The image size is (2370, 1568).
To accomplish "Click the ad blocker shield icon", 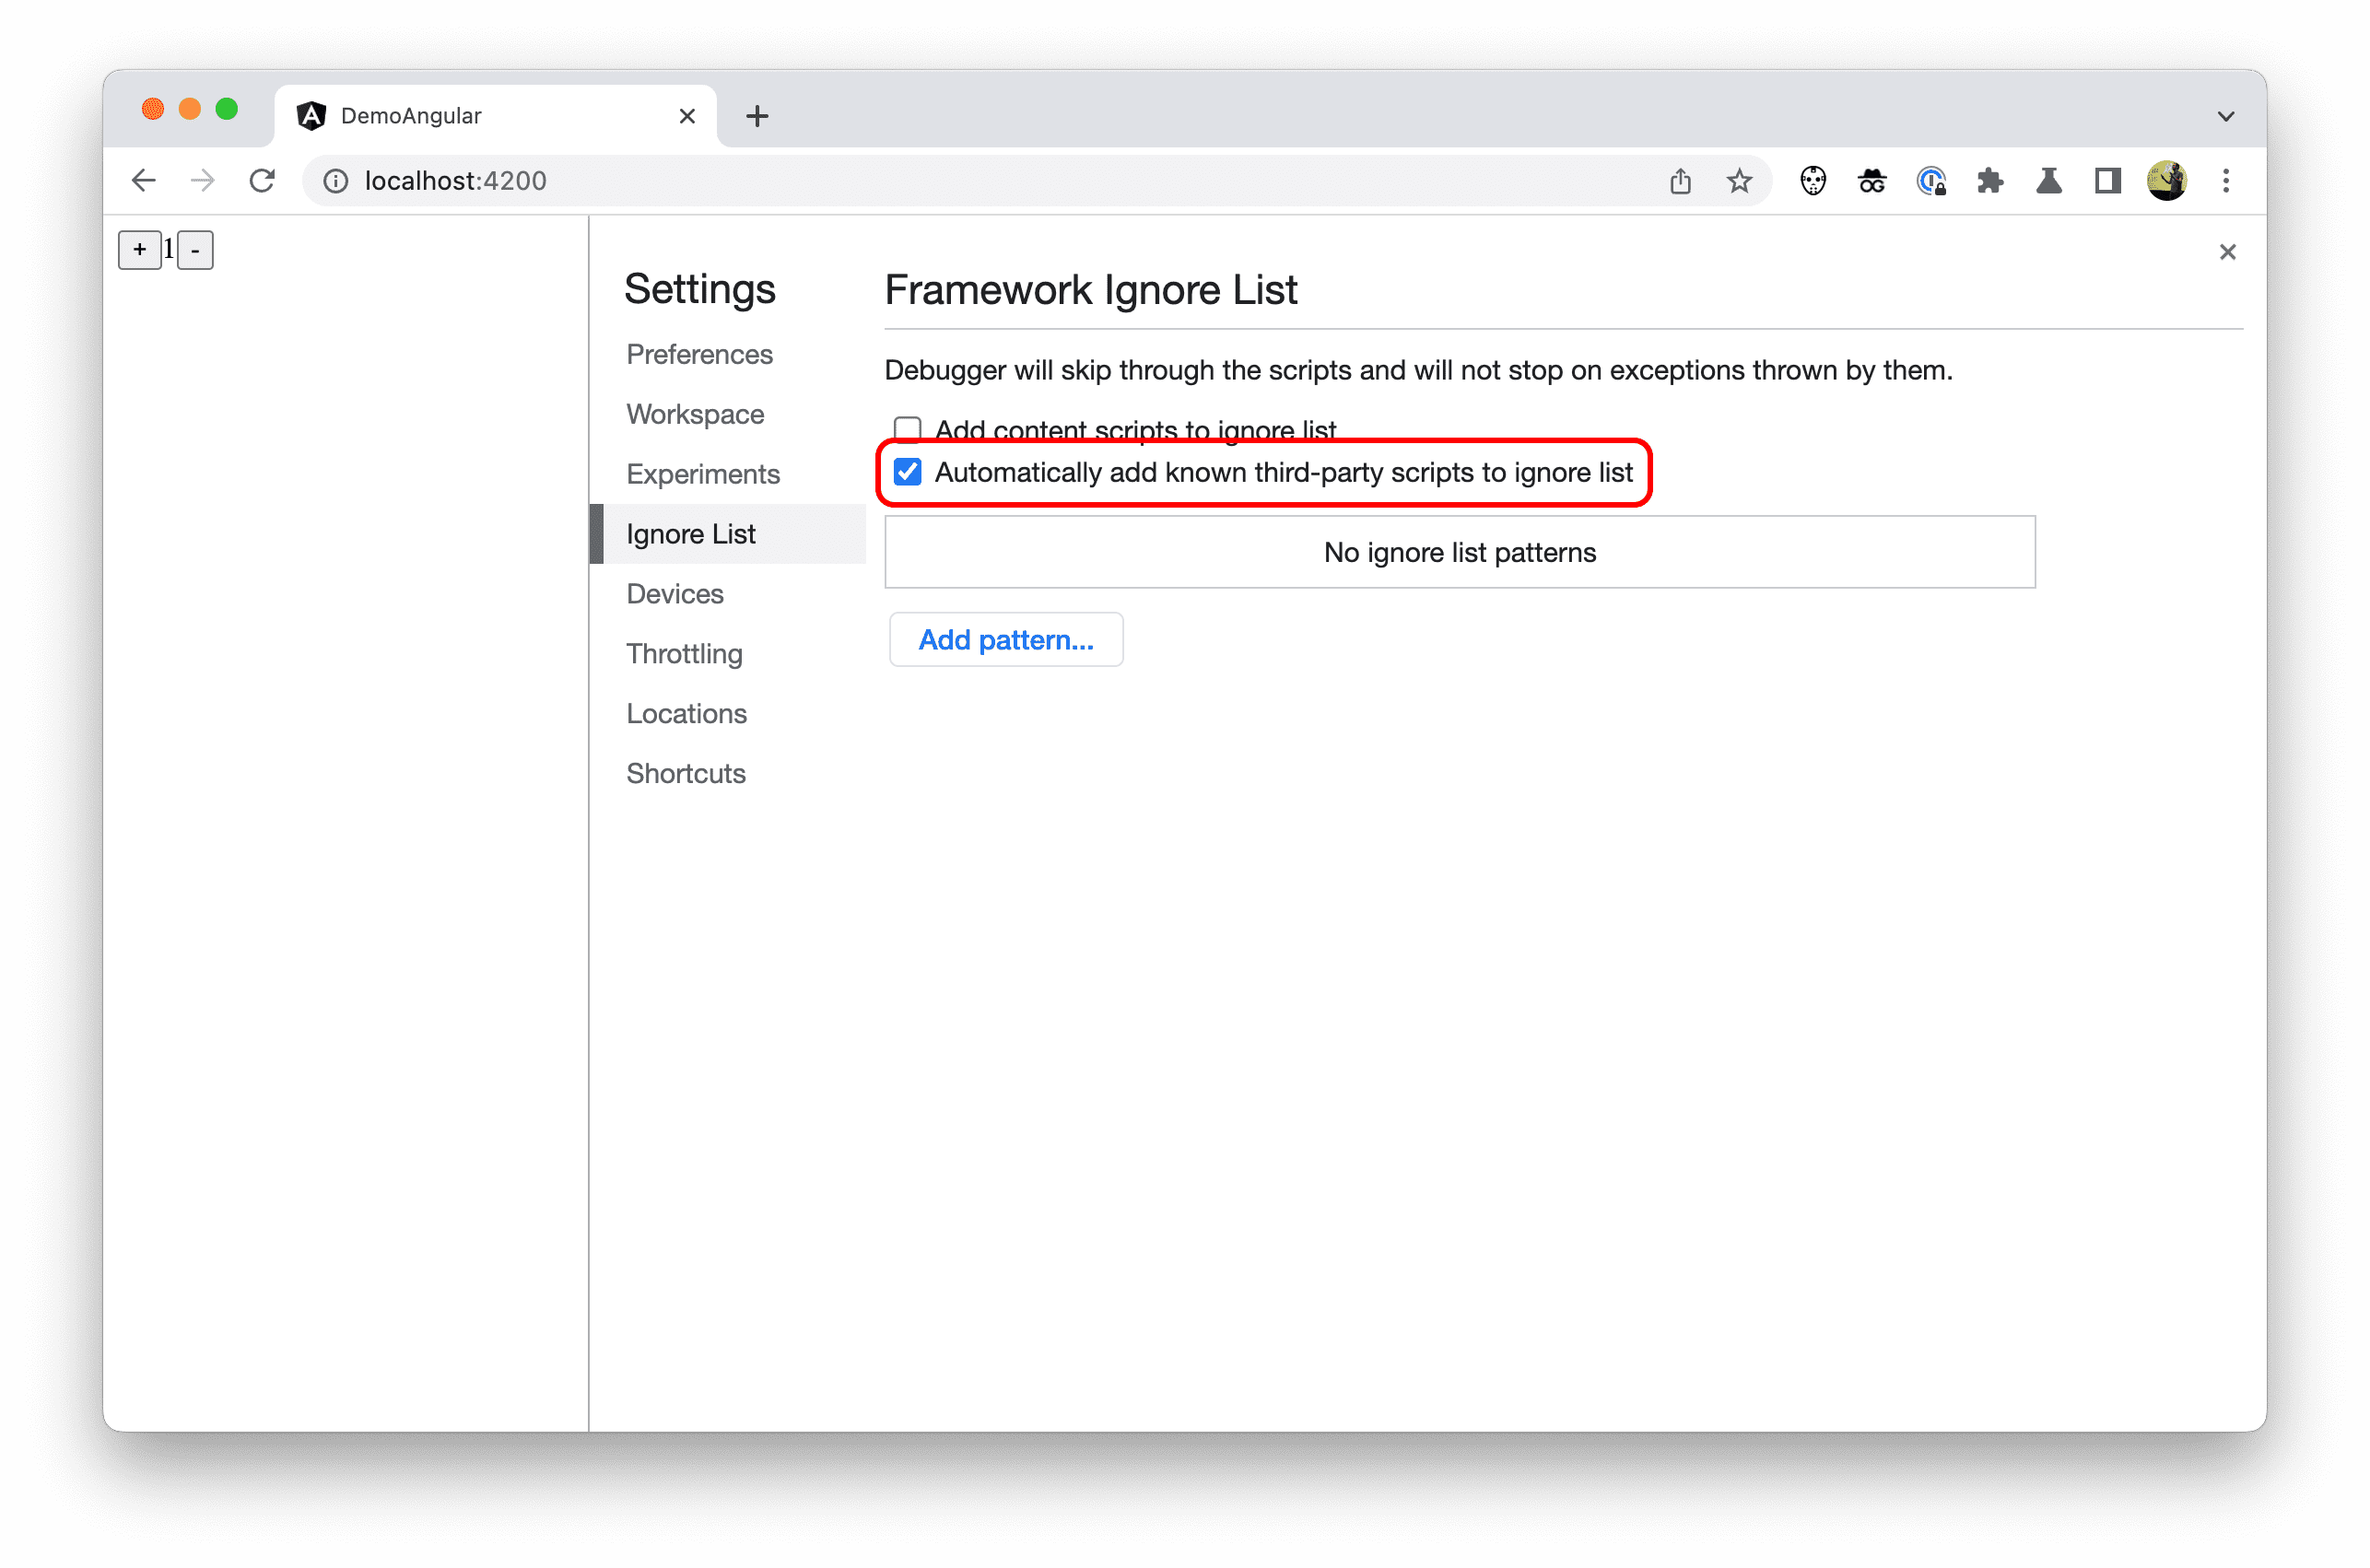I will tap(1813, 181).
